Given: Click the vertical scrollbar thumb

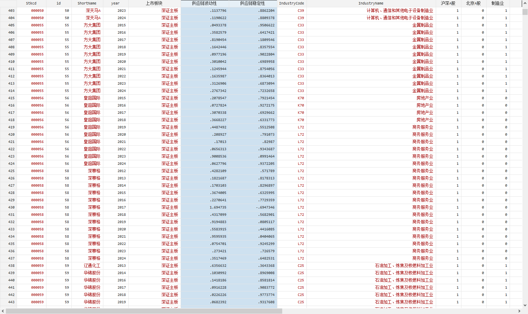Looking at the screenshot, I should 525,12.
